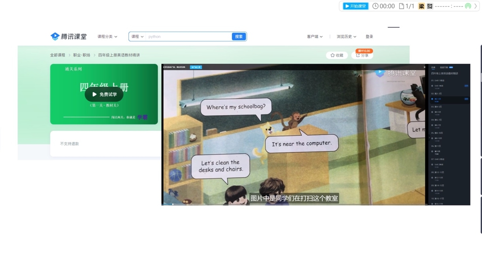Viewport: 482px width, 261px height.
Task: Click the 分享 share icon
Action: tap(358, 56)
